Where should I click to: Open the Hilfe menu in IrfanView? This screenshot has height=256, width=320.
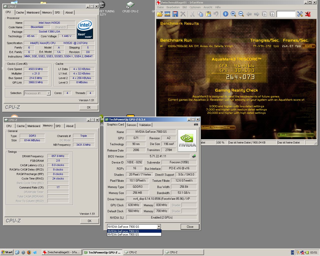coord(218,7)
